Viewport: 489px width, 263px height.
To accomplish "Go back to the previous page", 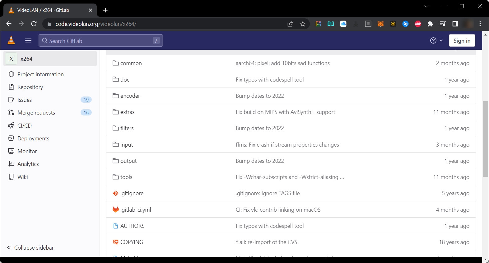I will click(x=9, y=24).
